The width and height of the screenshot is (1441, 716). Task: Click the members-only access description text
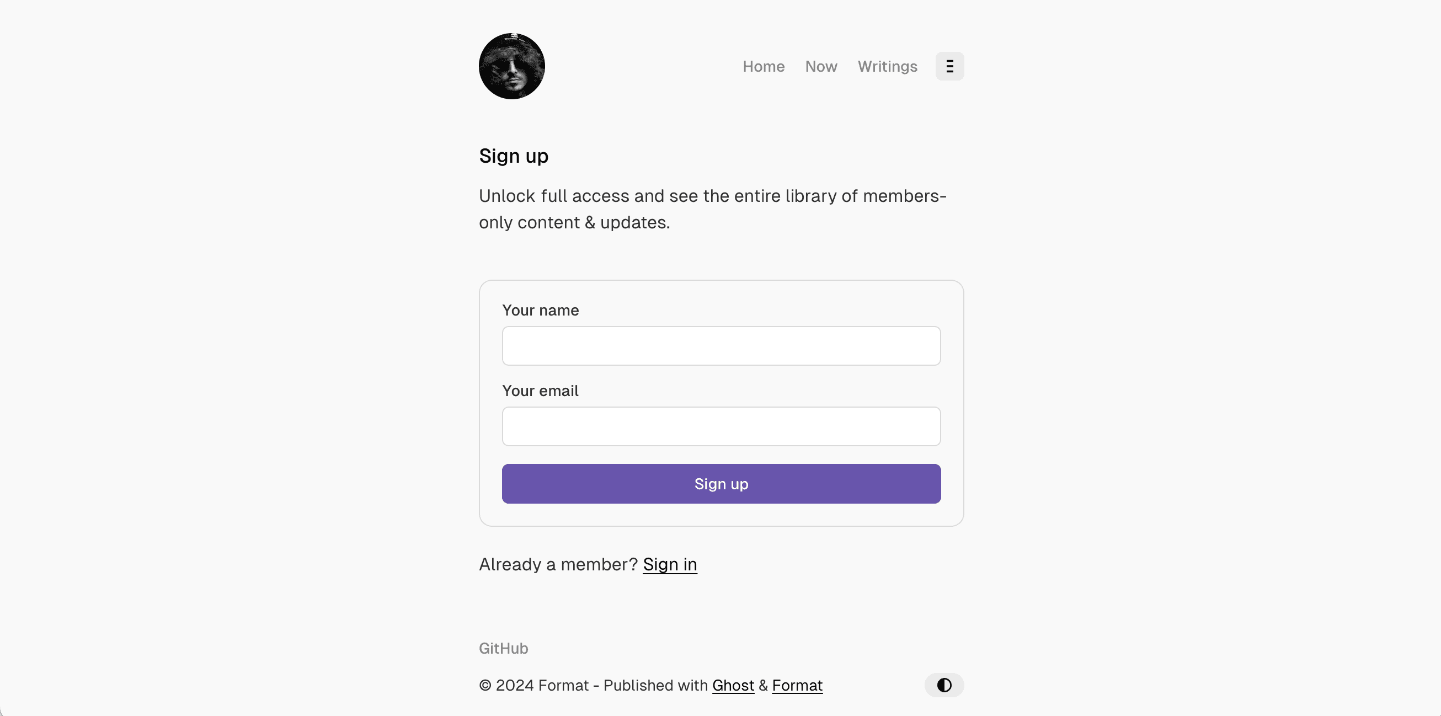713,209
